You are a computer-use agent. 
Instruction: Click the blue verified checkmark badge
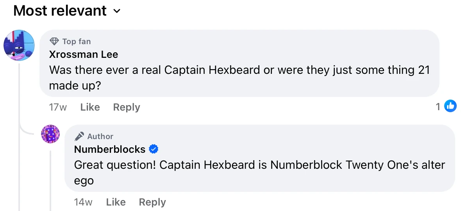(x=154, y=149)
